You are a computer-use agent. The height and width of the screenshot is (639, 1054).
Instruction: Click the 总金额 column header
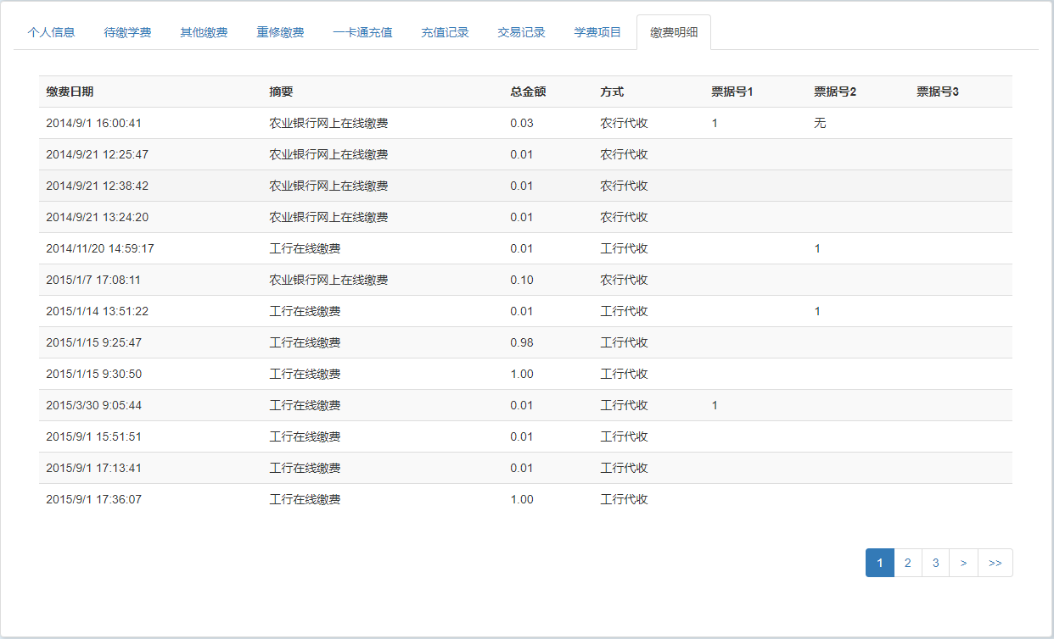[528, 92]
